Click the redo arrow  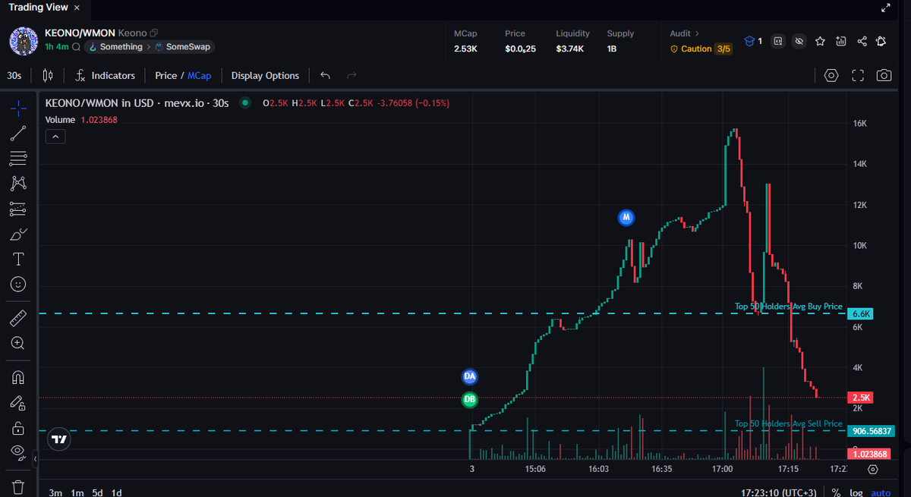[351, 75]
